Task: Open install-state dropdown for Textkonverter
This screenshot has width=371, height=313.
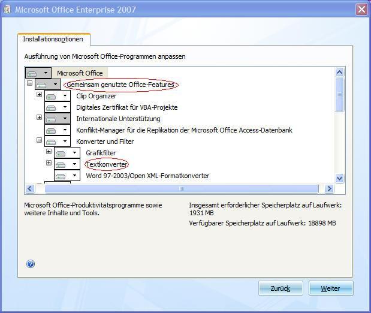Action: pos(67,164)
